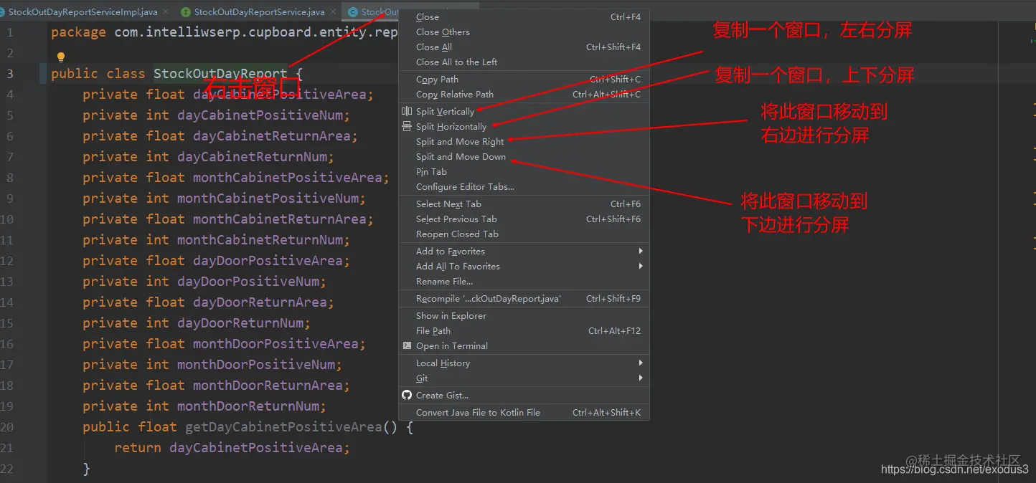This screenshot has width=1036, height=483.
Task: Choose Copy Relative Path
Action: point(524,94)
